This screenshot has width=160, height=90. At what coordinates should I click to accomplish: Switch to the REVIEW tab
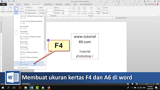click(x=68, y=4)
